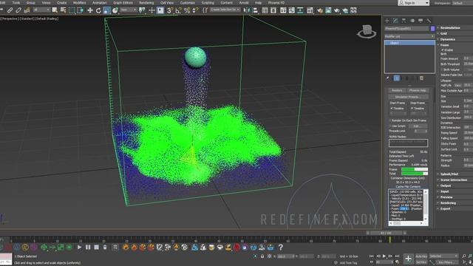Start simulation with Phoenix toolbar play icon
Screen dimensions: 473x266
[79, 248]
